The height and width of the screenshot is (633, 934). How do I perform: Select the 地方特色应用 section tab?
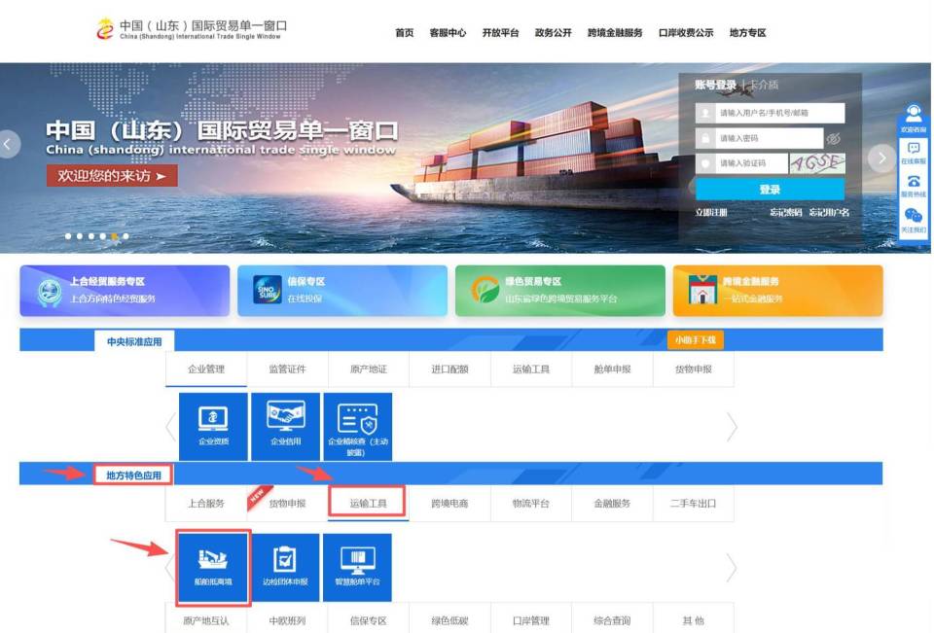coord(133,475)
